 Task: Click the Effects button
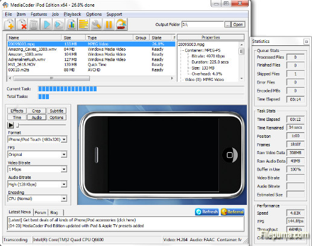[17, 111]
